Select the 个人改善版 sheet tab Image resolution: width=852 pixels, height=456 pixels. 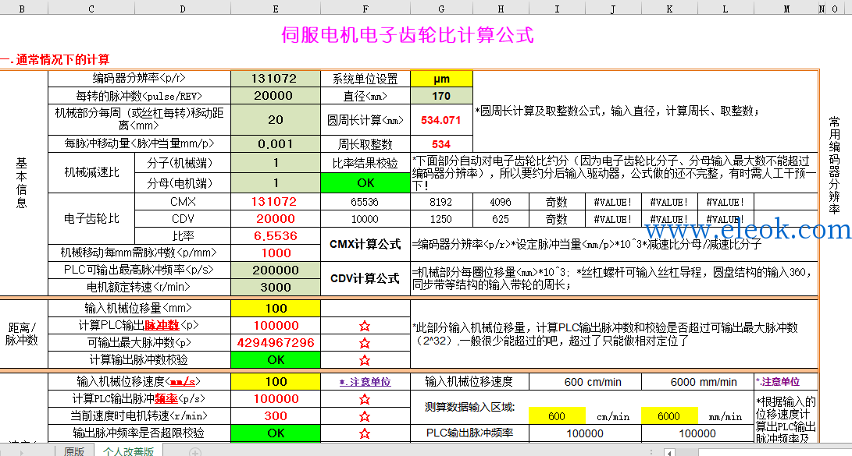pos(128,451)
